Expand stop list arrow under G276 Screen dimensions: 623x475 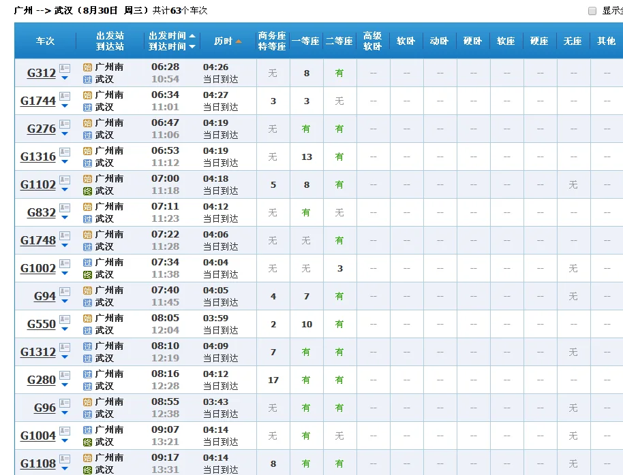click(65, 134)
